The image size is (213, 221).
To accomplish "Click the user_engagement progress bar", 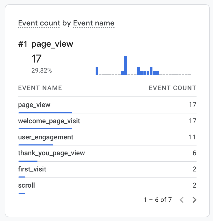I will [36, 145].
